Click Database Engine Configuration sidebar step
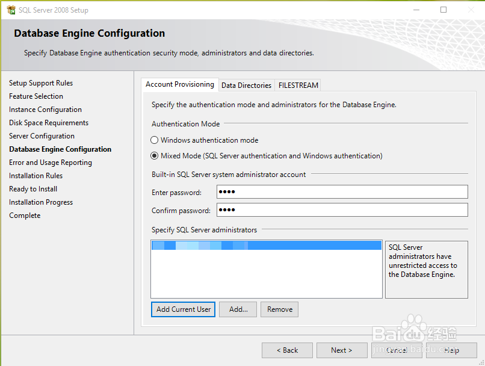Image resolution: width=485 pixels, height=366 pixels. pos(60,149)
